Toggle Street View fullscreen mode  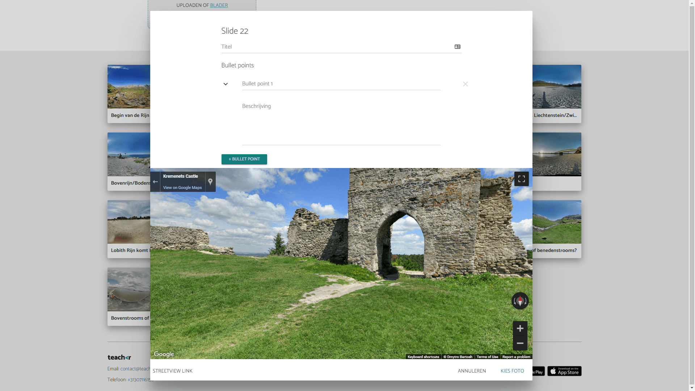tap(521, 179)
